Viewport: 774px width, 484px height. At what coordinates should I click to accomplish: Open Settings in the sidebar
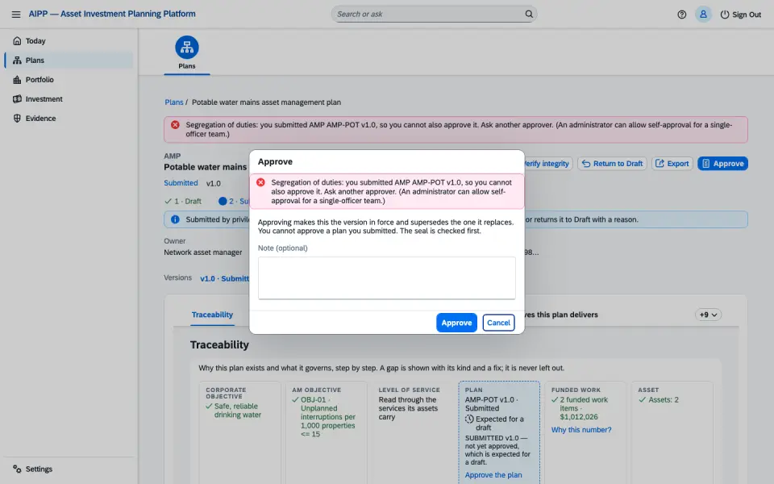[69, 469]
